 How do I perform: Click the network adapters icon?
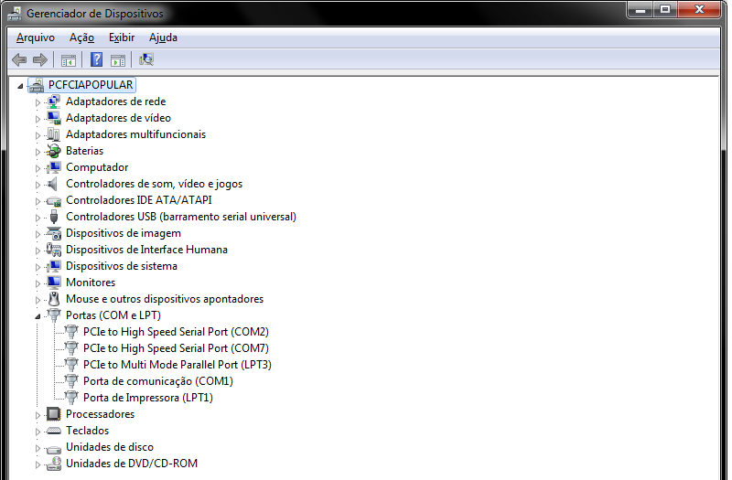pos(54,101)
